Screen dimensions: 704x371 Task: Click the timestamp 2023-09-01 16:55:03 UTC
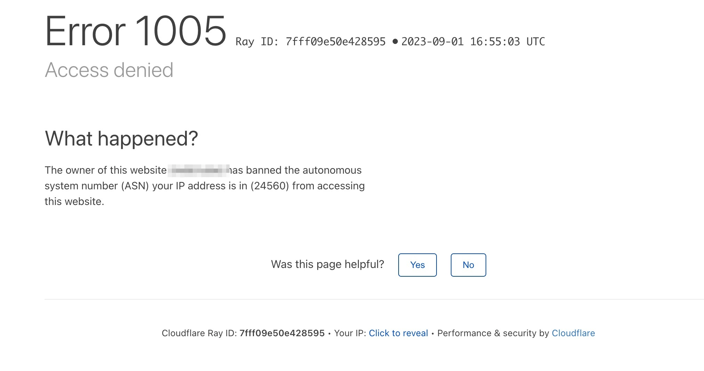click(x=473, y=41)
